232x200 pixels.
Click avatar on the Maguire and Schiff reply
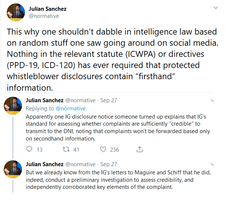pyautogui.click(x=13, y=168)
